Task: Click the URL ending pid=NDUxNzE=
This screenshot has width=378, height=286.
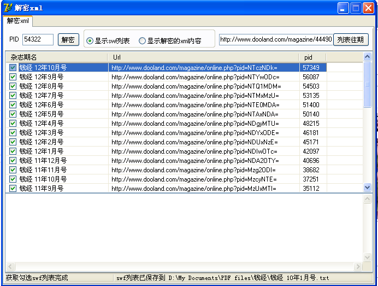Action: point(194,142)
